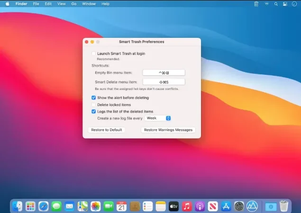Screen dimensions: 301x213
Task: Disable Logs the list of deleted items
Action: (93, 111)
